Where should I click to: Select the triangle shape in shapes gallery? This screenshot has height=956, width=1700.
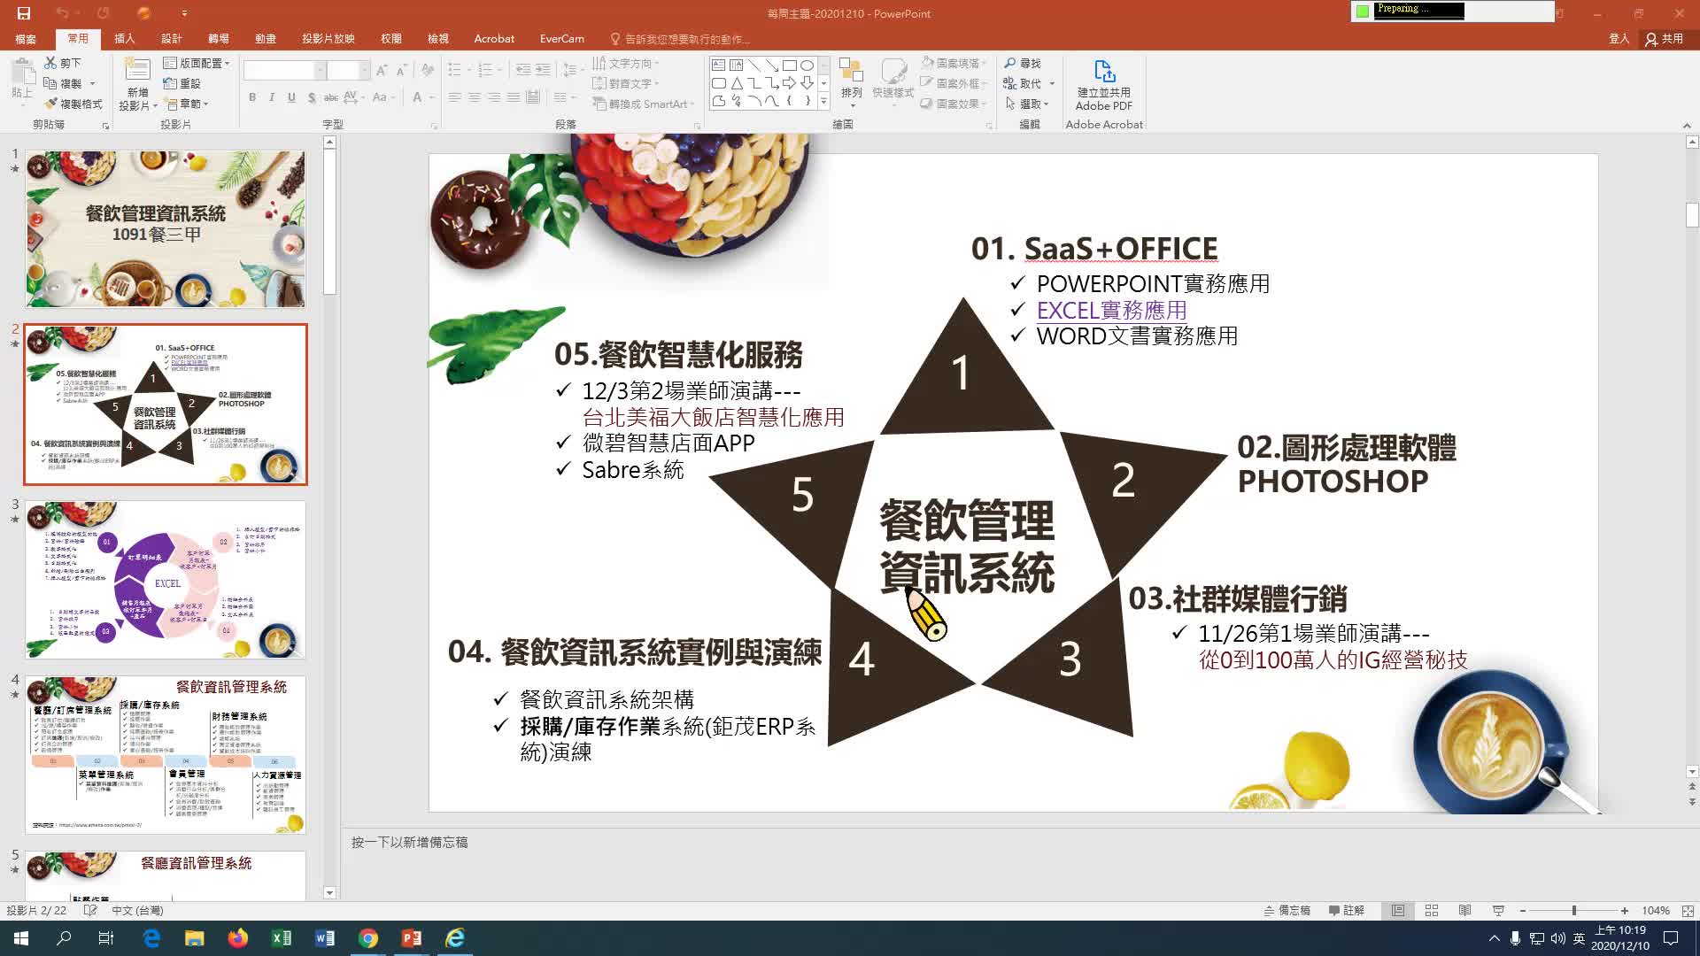[x=736, y=83]
